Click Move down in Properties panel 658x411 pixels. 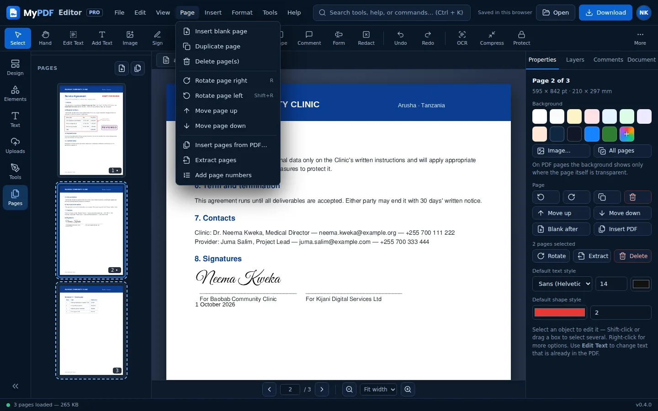pos(622,213)
